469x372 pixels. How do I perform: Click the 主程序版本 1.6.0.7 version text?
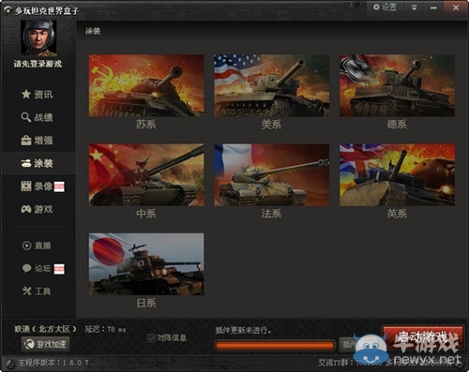coord(53,363)
